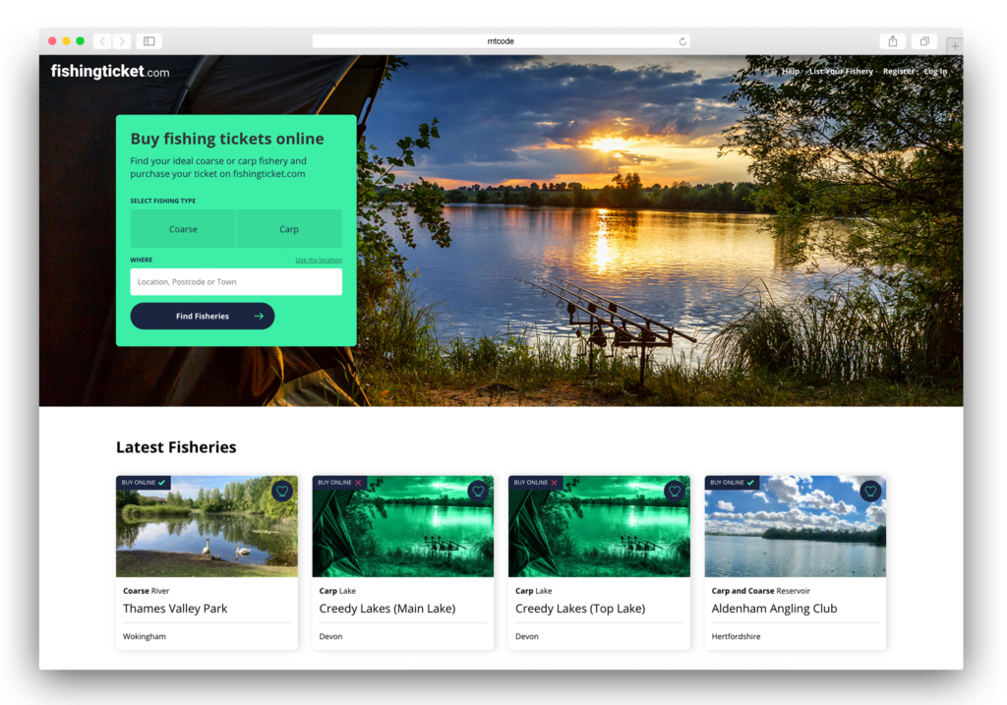Click the Use my location link

(319, 260)
